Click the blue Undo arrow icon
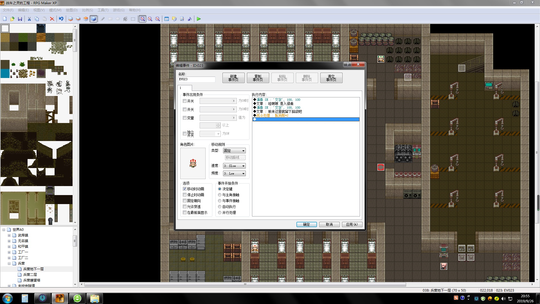This screenshot has width=540, height=304. [x=61, y=19]
